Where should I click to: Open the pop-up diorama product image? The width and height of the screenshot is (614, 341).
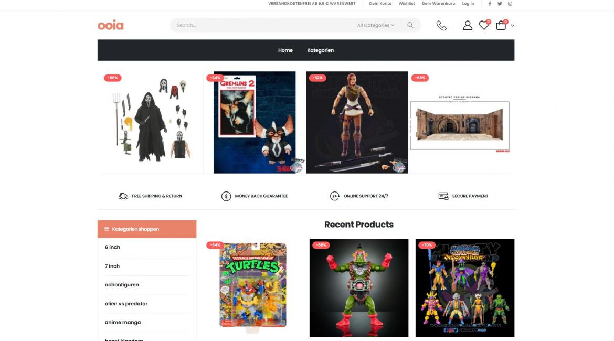(x=460, y=123)
